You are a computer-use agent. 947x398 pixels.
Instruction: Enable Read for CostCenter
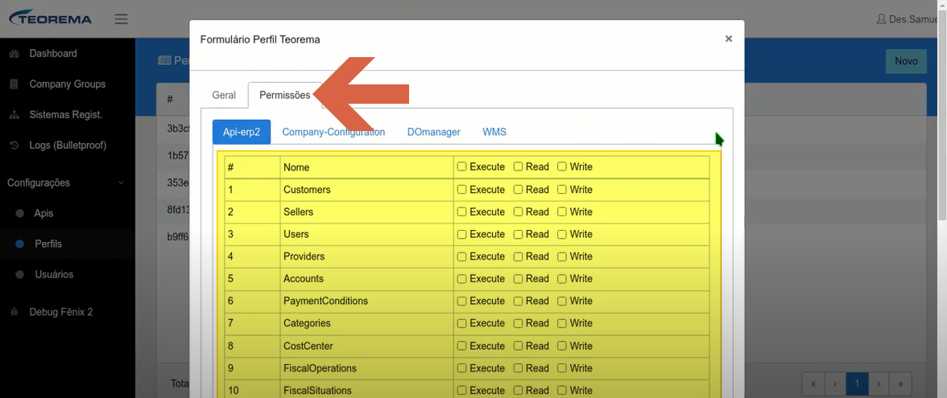click(519, 346)
